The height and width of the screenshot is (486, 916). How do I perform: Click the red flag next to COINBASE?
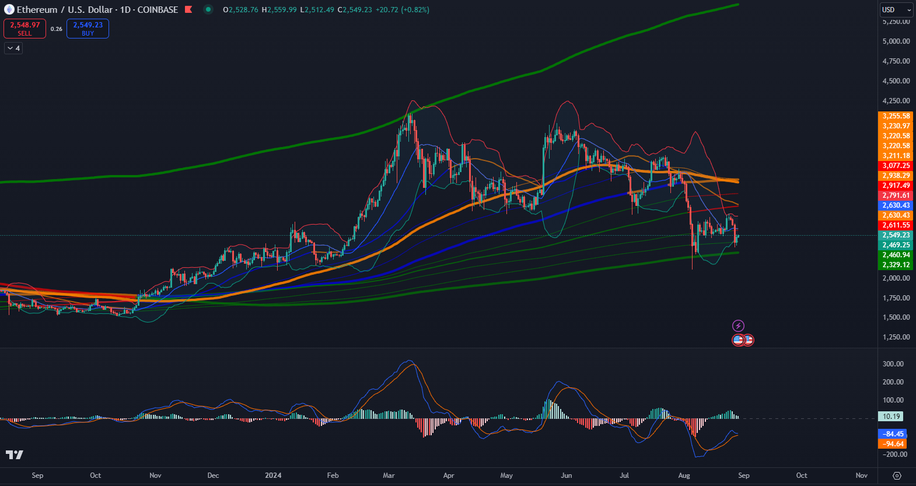coord(188,9)
